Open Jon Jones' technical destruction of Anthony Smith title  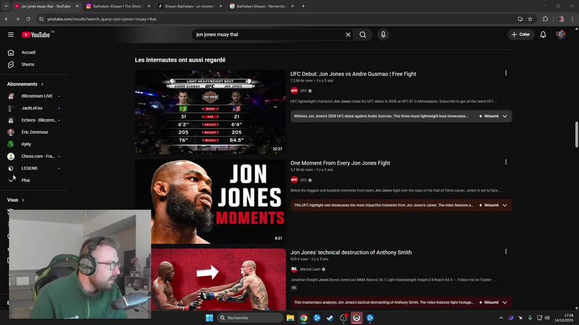351,252
